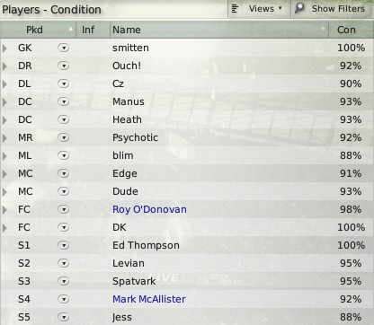Expand the Cz DL row arrow
This screenshot has width=374, height=325.
pos(4,83)
